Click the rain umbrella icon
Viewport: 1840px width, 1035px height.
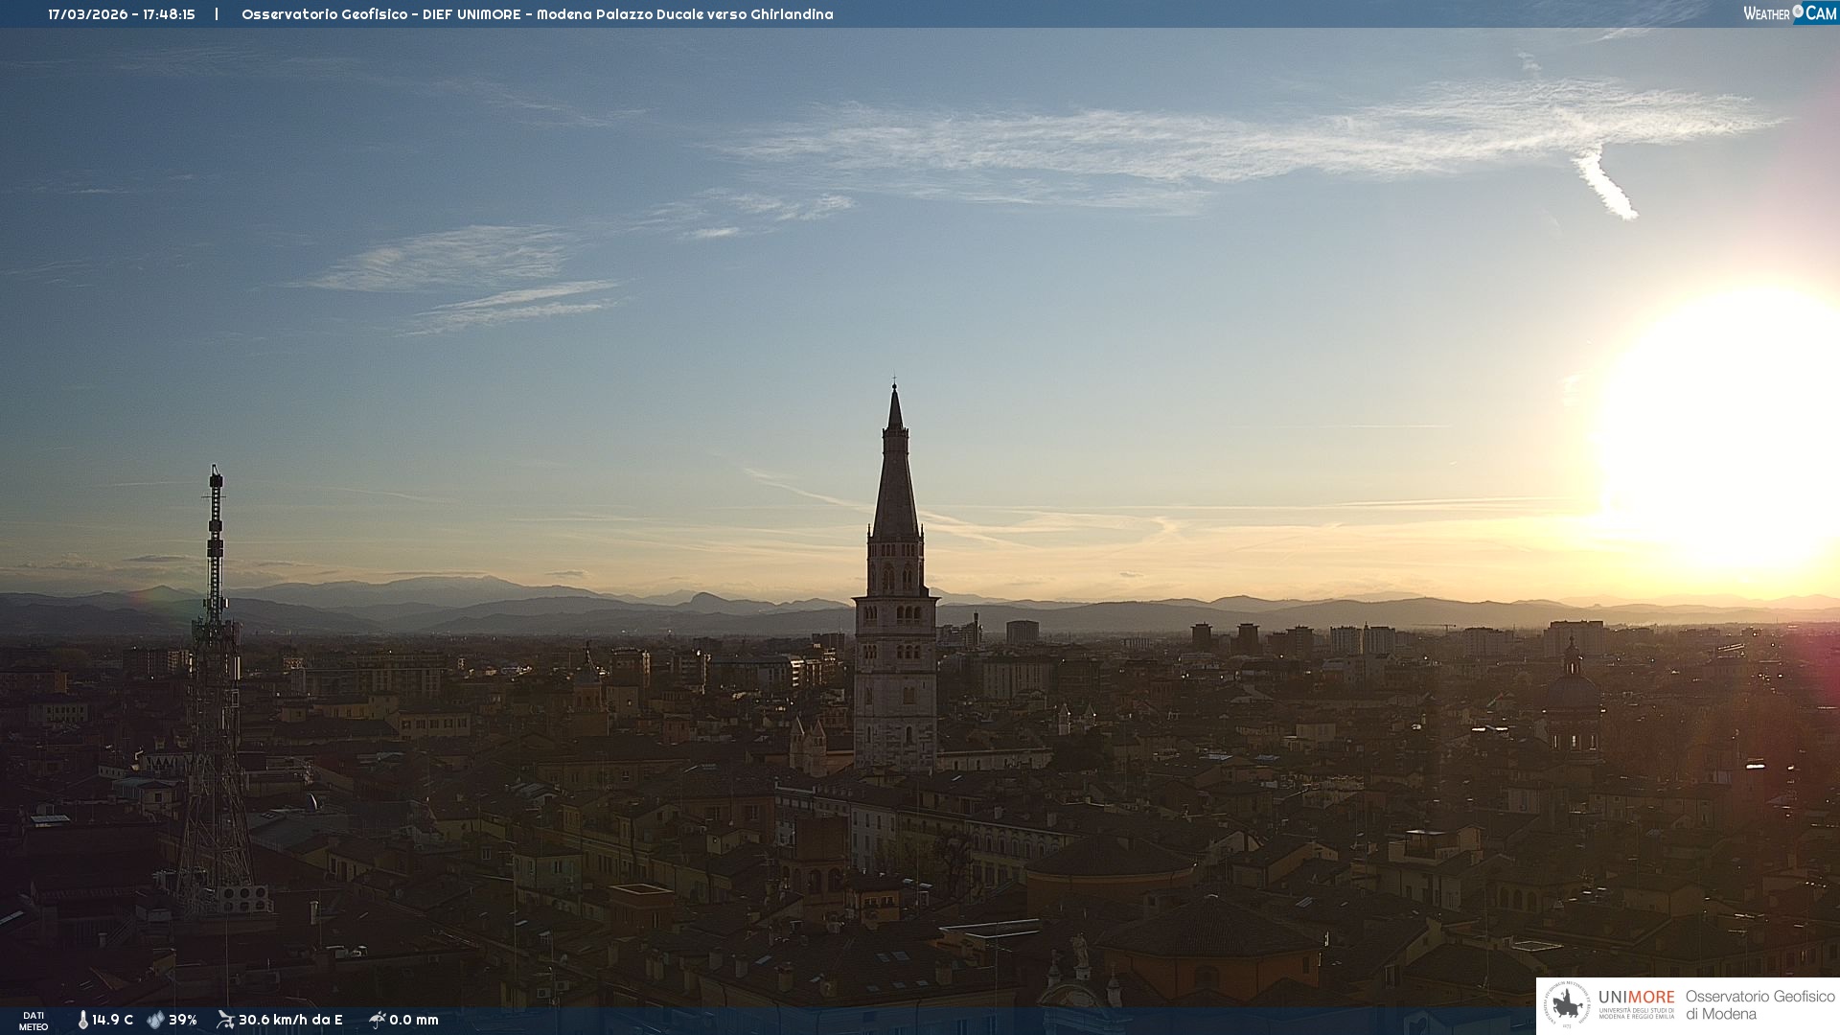tap(378, 1020)
